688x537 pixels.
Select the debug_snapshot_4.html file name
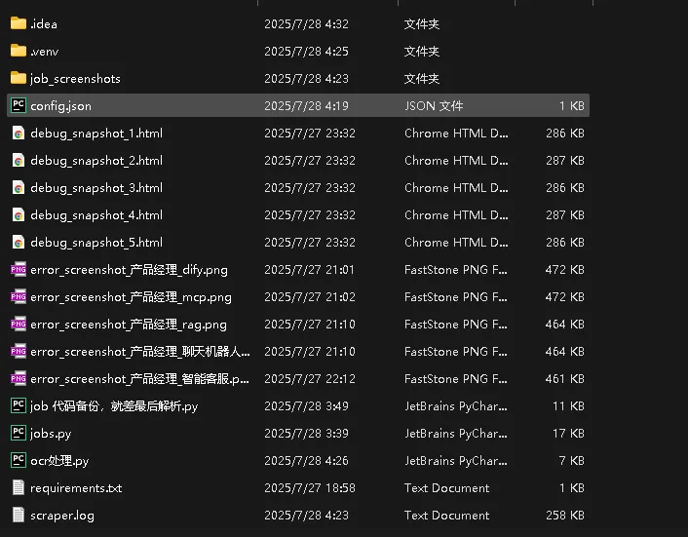pyautogui.click(x=96, y=214)
